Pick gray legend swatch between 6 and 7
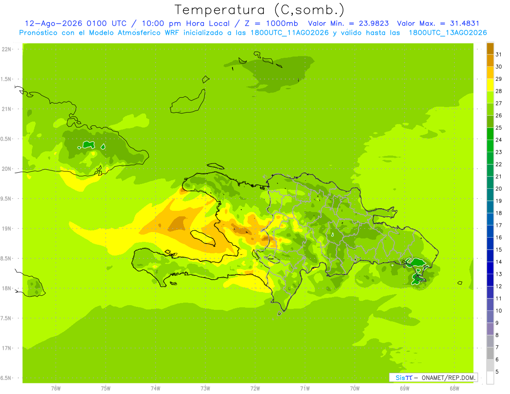Screen dimensions: 510x394 (490, 353)
